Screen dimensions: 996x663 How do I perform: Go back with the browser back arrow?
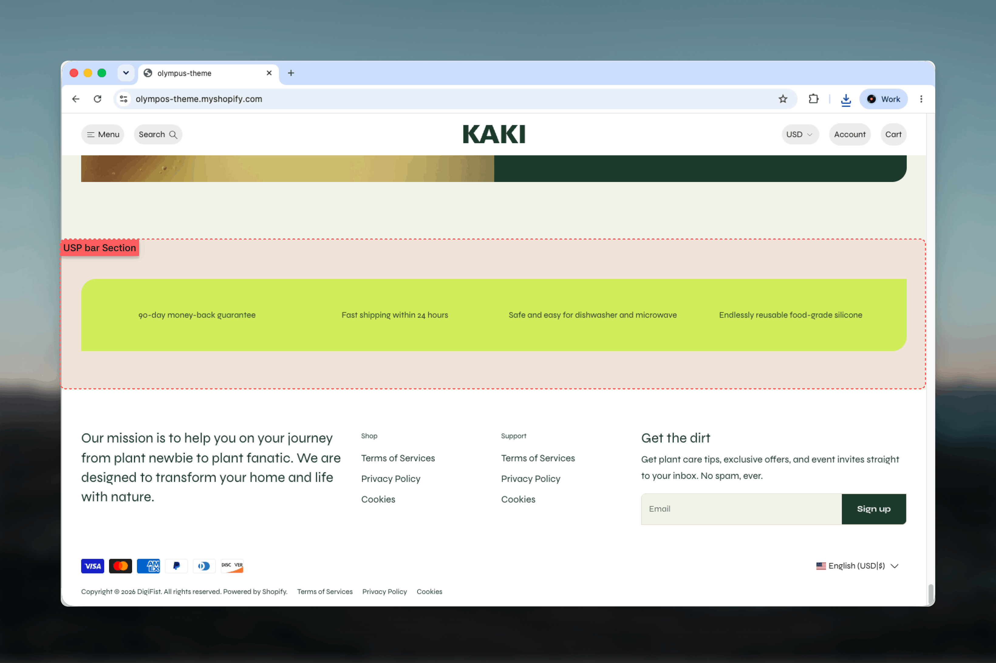[76, 99]
